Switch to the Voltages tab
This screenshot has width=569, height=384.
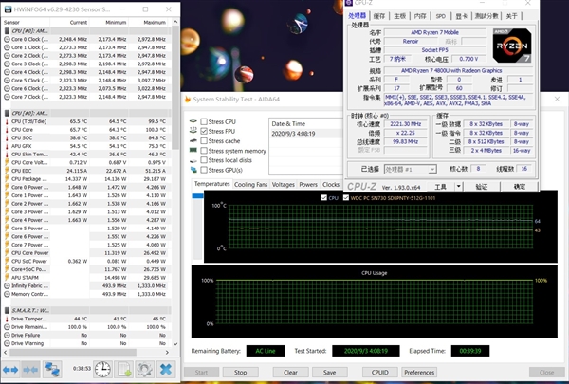pos(283,184)
